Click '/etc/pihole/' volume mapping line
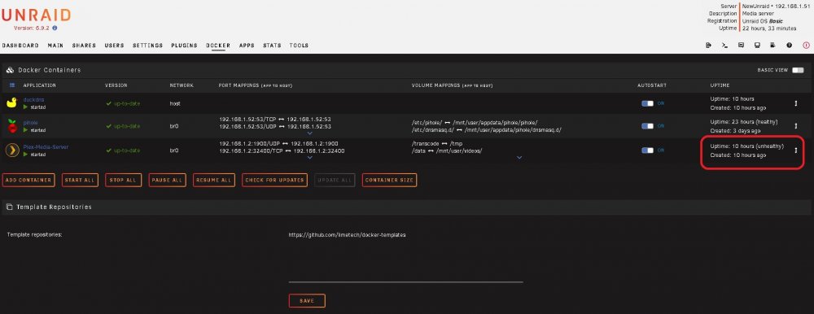This screenshot has width=814, height=314. [x=475, y=122]
